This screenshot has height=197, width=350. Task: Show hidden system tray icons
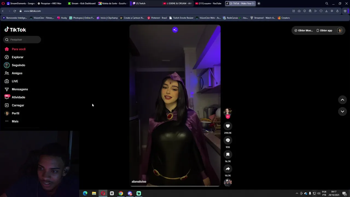click(297, 193)
